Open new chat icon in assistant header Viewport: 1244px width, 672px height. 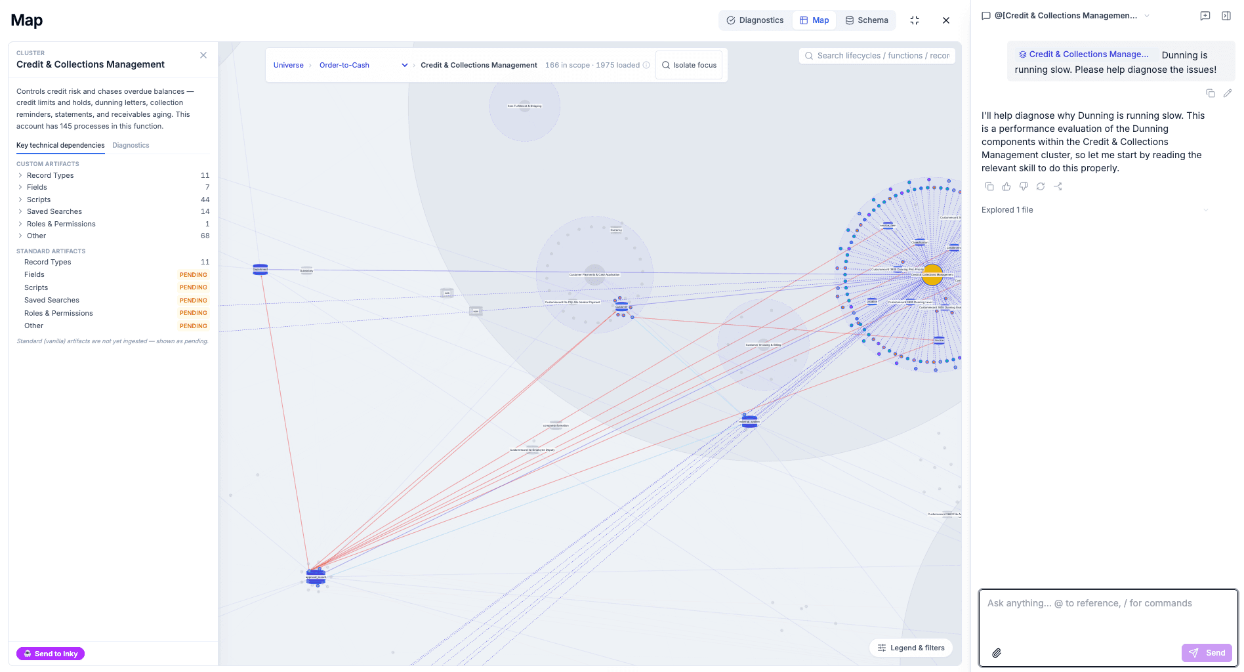point(1205,16)
